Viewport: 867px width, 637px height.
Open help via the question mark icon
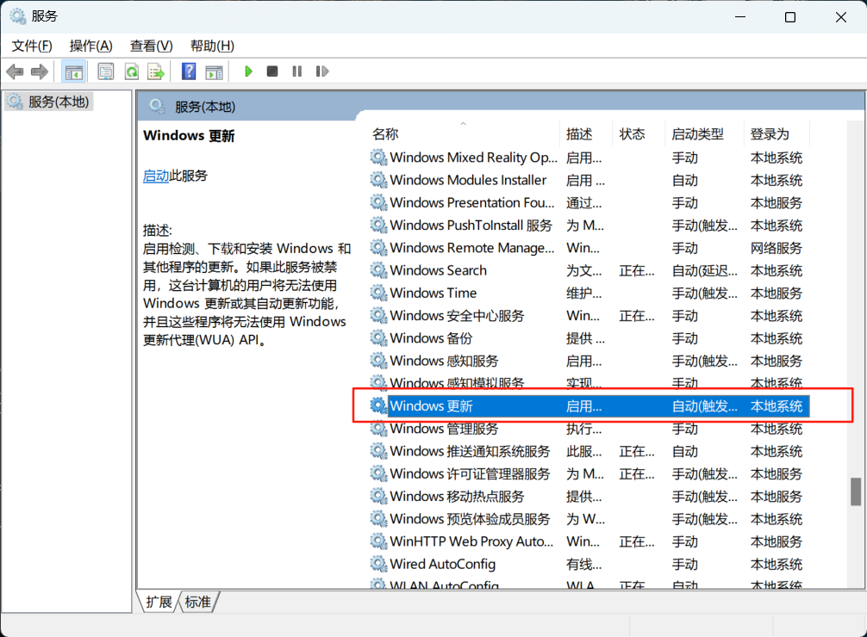point(187,71)
